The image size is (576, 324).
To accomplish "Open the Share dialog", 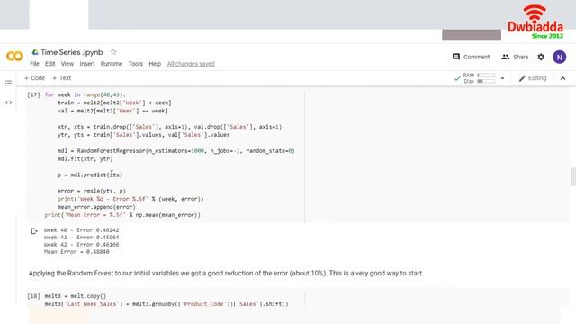I will pos(515,57).
